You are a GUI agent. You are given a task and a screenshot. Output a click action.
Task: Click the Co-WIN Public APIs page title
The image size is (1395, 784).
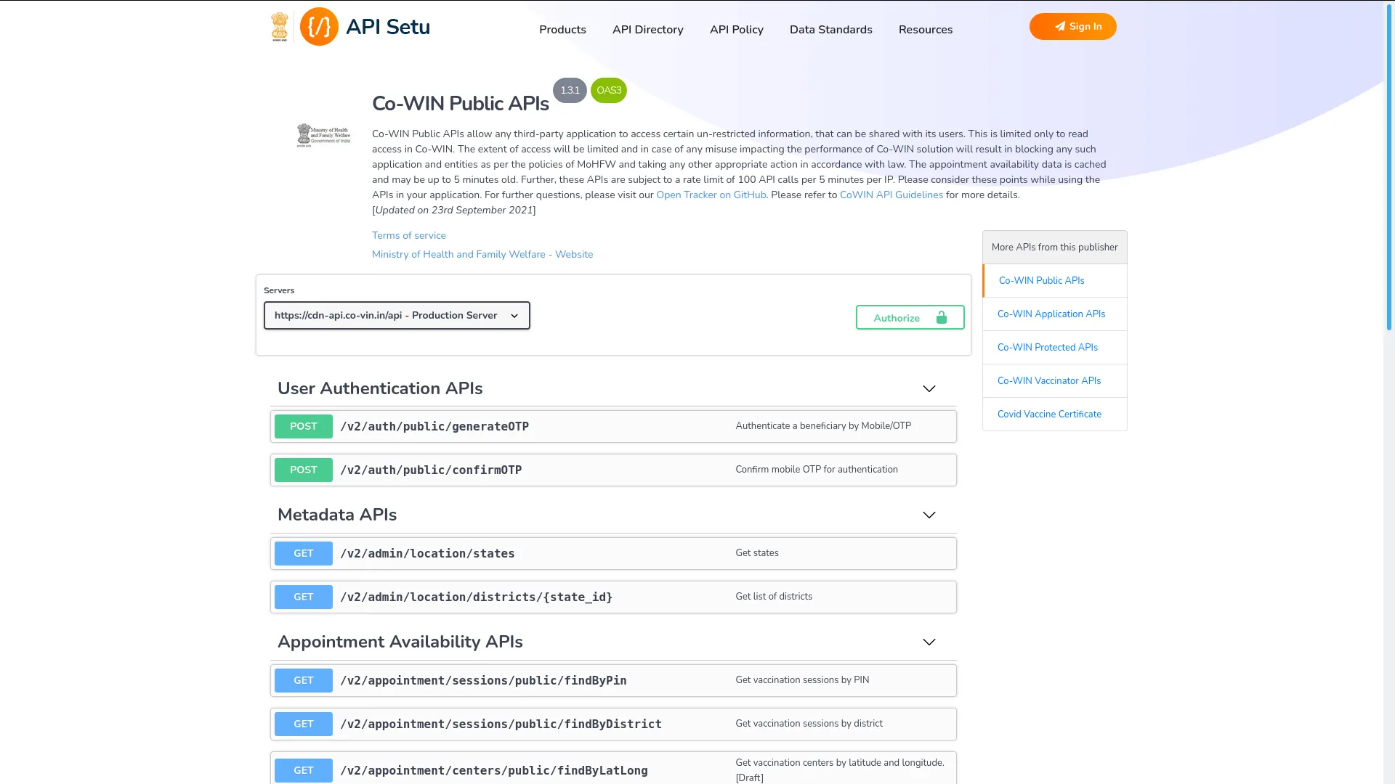coord(461,104)
